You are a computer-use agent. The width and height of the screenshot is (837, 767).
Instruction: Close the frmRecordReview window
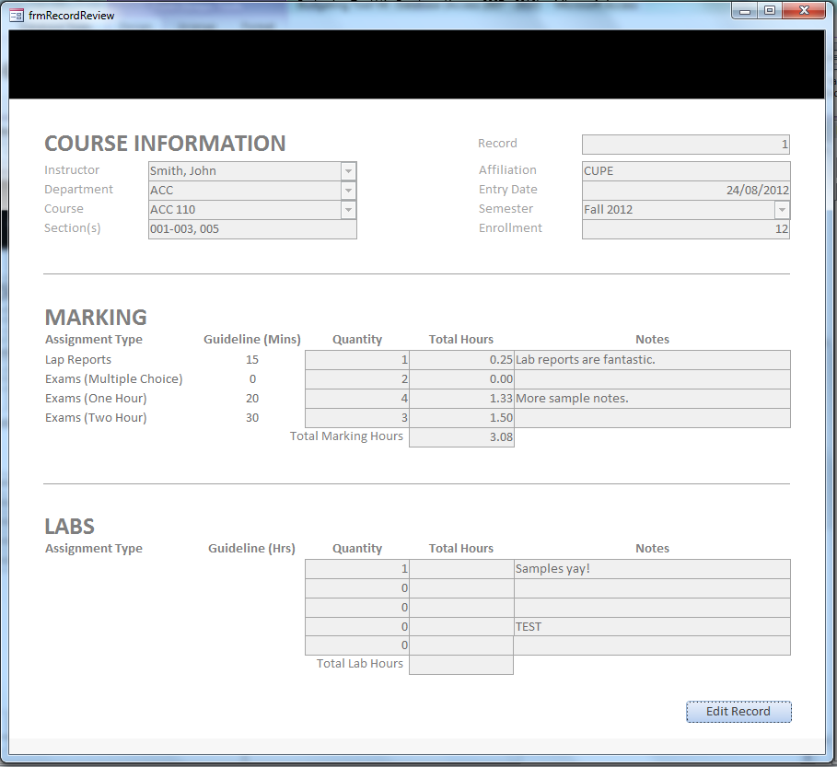pos(804,11)
